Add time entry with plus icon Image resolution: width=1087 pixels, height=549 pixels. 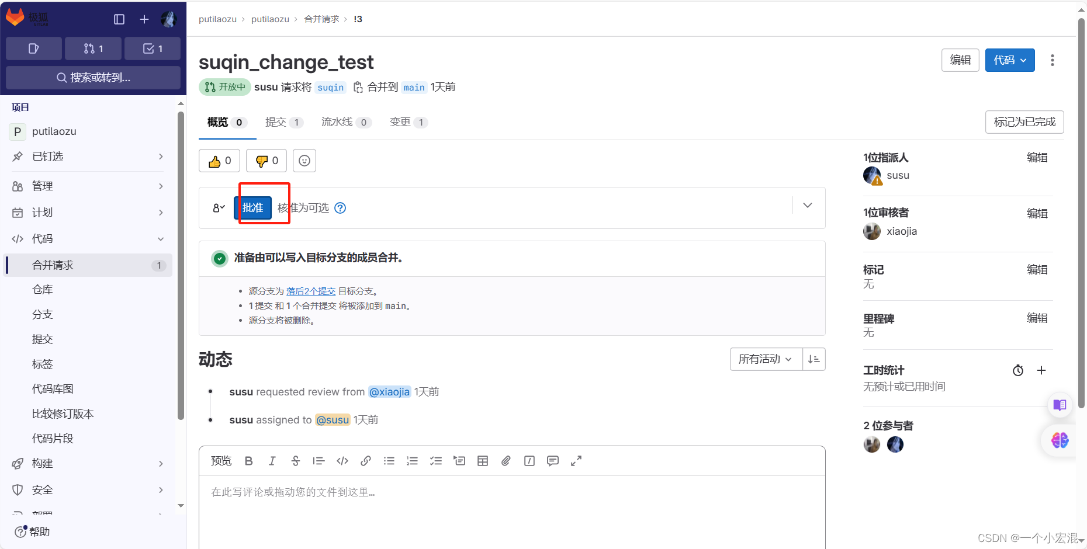1041,370
